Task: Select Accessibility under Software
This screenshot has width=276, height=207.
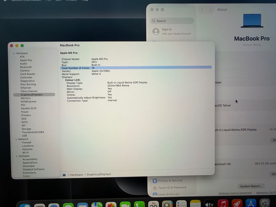Action: pyautogui.click(x=30, y=159)
